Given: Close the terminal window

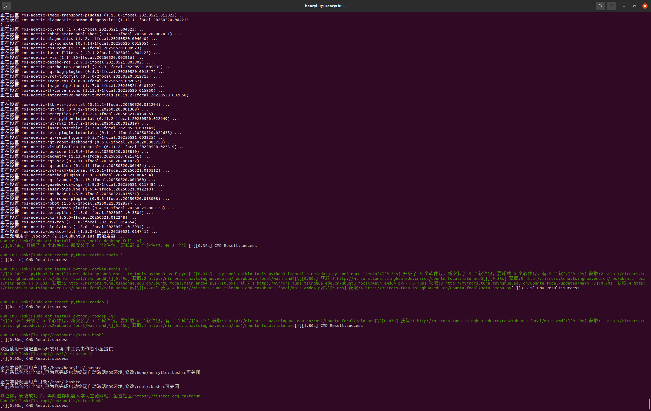Looking at the screenshot, I should 645,6.
